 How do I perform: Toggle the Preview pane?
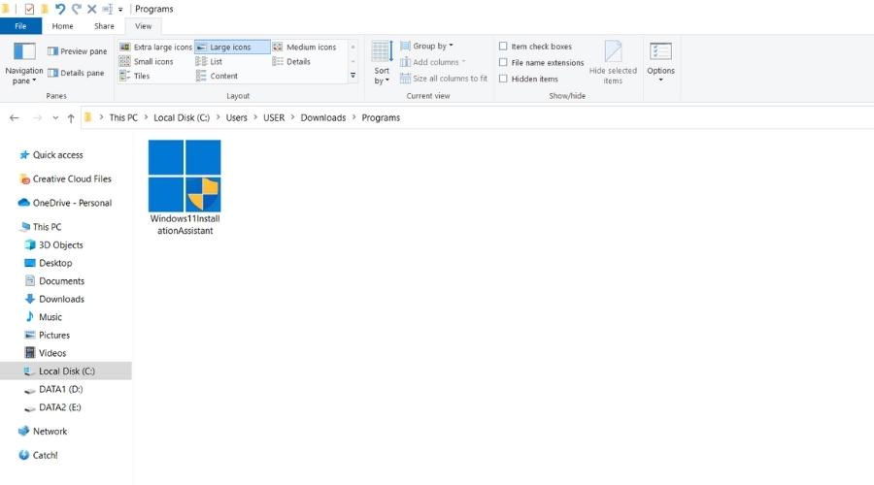(x=77, y=51)
